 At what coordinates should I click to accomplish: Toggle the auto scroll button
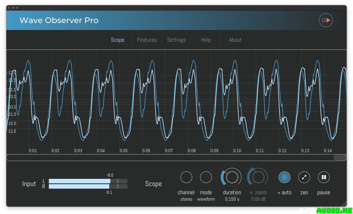[x=285, y=177]
